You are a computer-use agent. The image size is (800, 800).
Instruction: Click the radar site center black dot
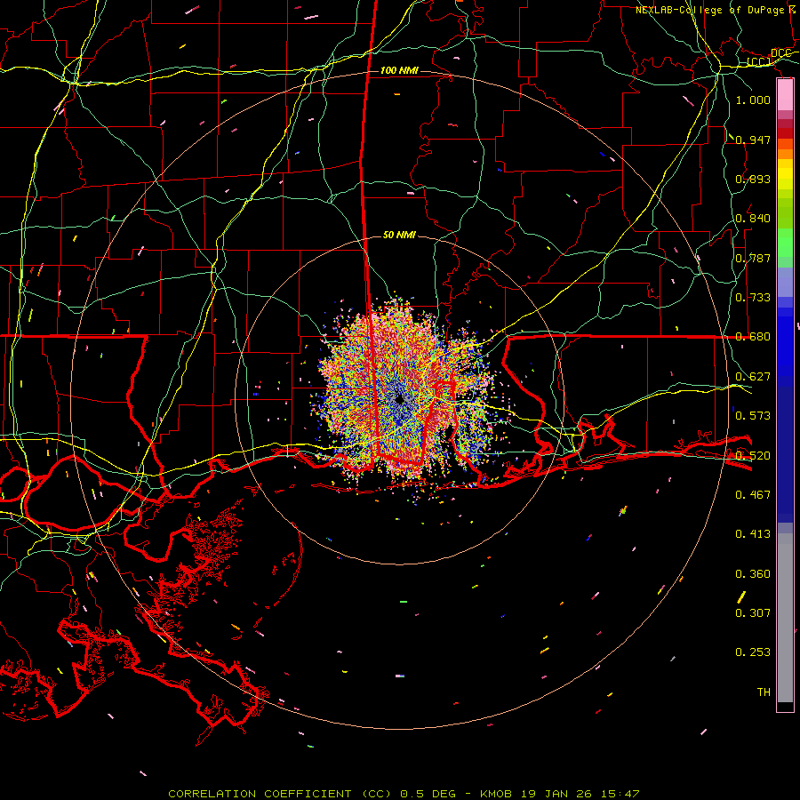tap(399, 399)
